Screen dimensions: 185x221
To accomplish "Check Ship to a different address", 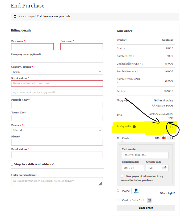I will click(x=12, y=164).
